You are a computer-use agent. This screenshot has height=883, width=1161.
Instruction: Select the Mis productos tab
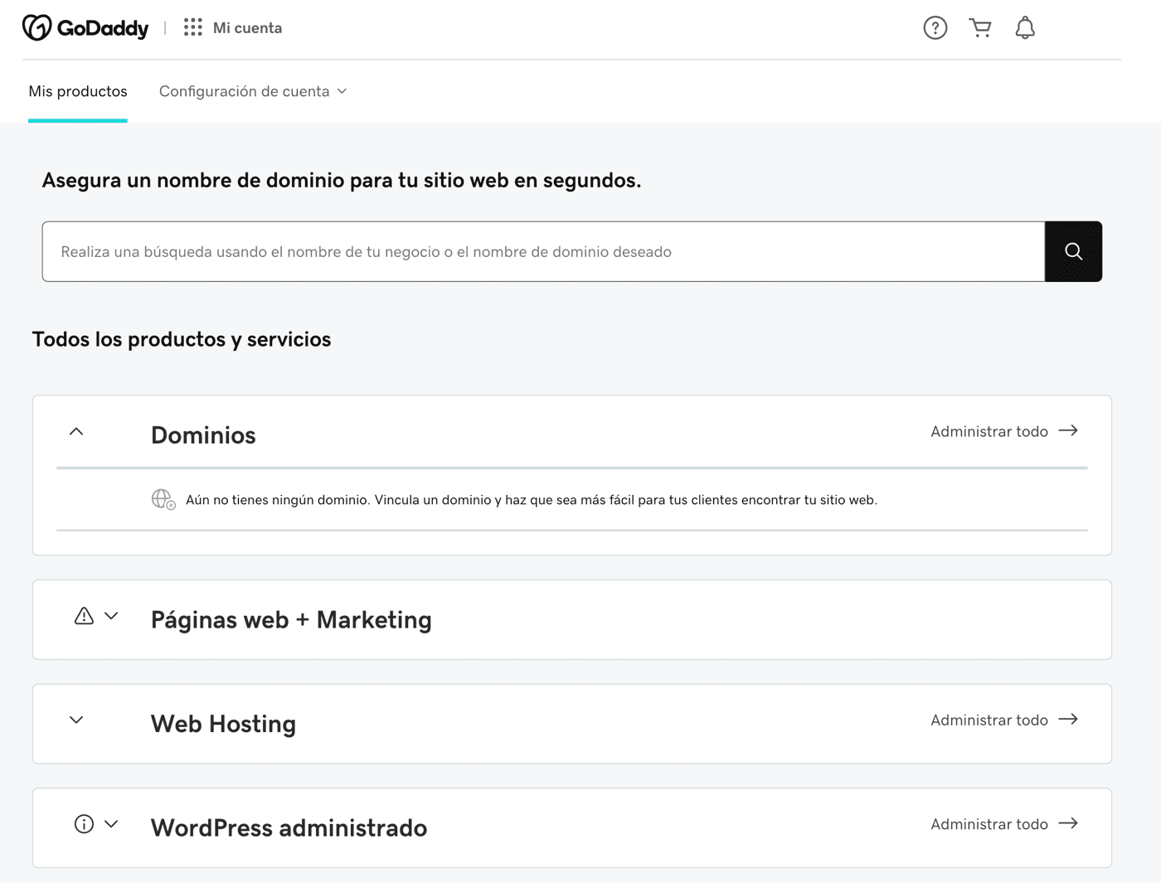(x=78, y=91)
